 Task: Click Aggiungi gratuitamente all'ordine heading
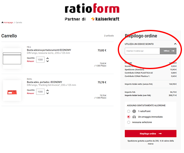click(x=146, y=106)
